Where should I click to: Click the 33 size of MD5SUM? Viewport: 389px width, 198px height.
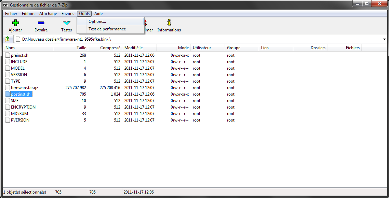(x=84, y=113)
